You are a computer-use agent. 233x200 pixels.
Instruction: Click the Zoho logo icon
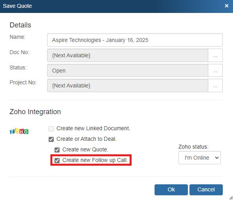[19, 131]
